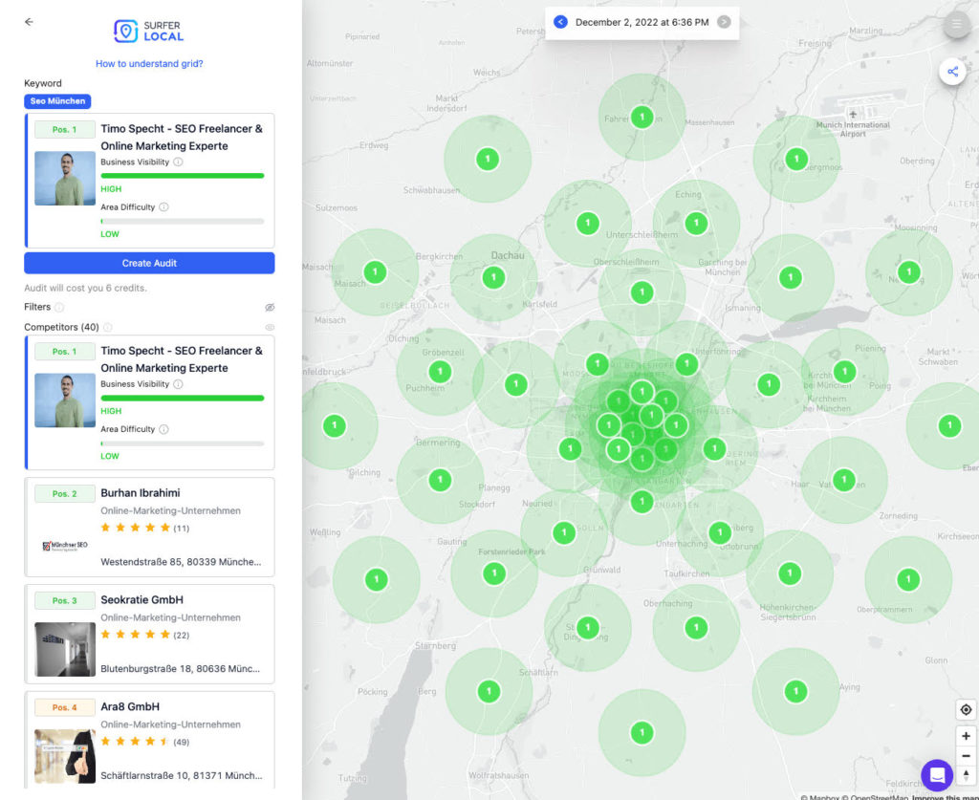The image size is (979, 800).
Task: Click address 'Schäftlarnstraße 10, 81371'
Action: coord(182,775)
